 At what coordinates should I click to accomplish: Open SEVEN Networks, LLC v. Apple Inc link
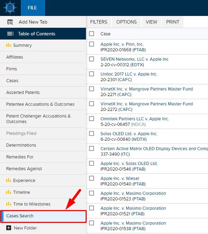[135, 59]
